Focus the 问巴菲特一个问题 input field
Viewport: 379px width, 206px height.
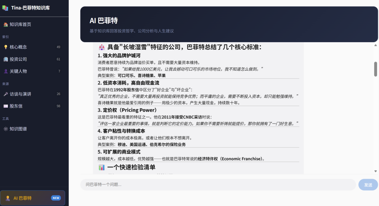coord(218,185)
